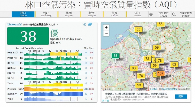Click the 93 map marker
This screenshot has width=195, height=107.
pos(139,85)
